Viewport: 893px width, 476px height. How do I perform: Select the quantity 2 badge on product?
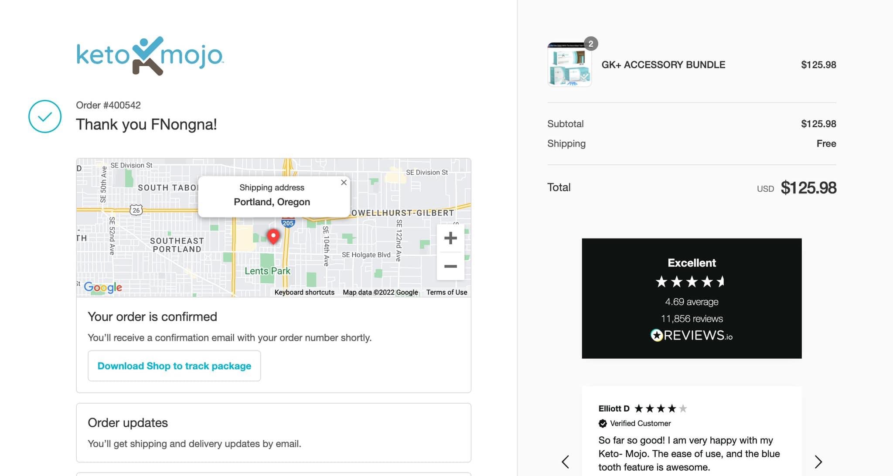[591, 44]
